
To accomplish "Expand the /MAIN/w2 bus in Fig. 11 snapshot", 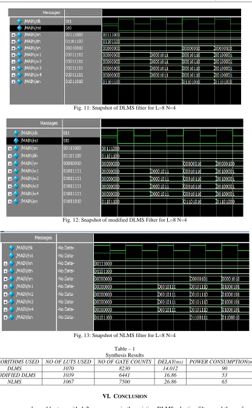I will tap(13, 62).
